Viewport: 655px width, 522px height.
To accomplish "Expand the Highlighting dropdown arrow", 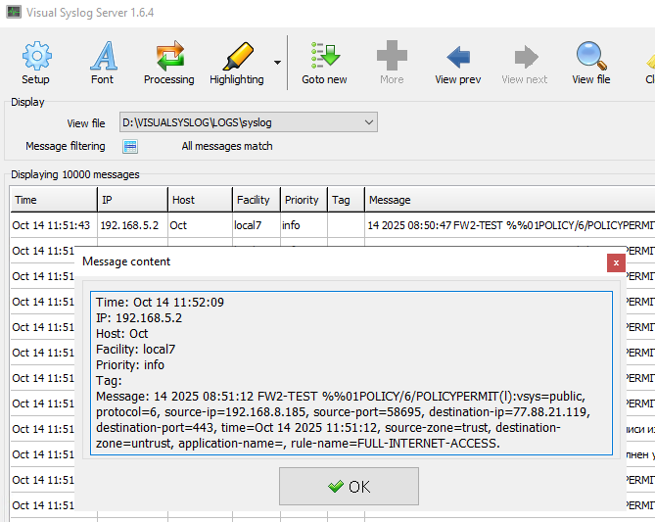I will (277, 63).
